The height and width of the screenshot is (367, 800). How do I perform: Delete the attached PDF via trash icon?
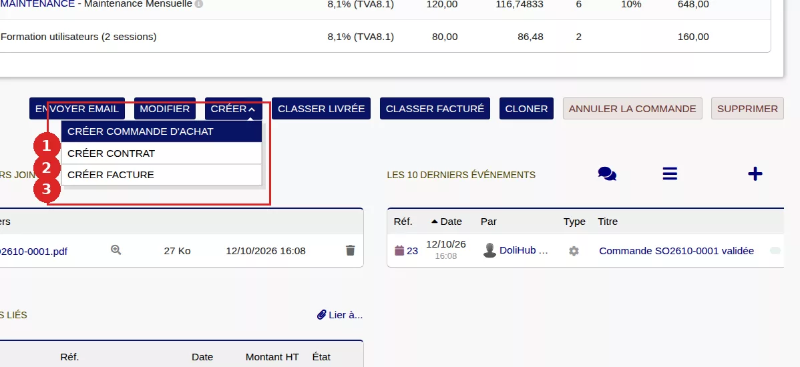(x=350, y=250)
